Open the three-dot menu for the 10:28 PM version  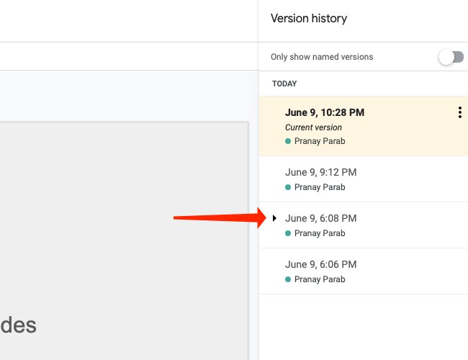[x=459, y=112]
